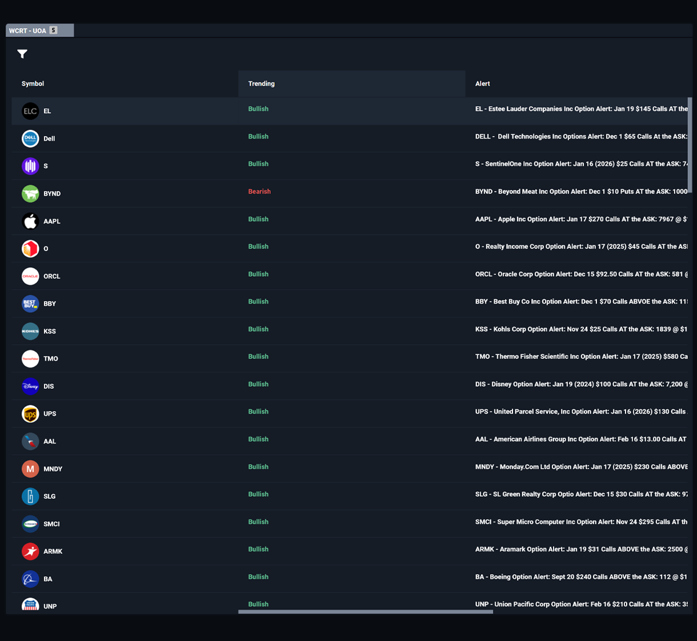Open the American Airlines option alert text
This screenshot has width=697, height=641.
click(581, 440)
